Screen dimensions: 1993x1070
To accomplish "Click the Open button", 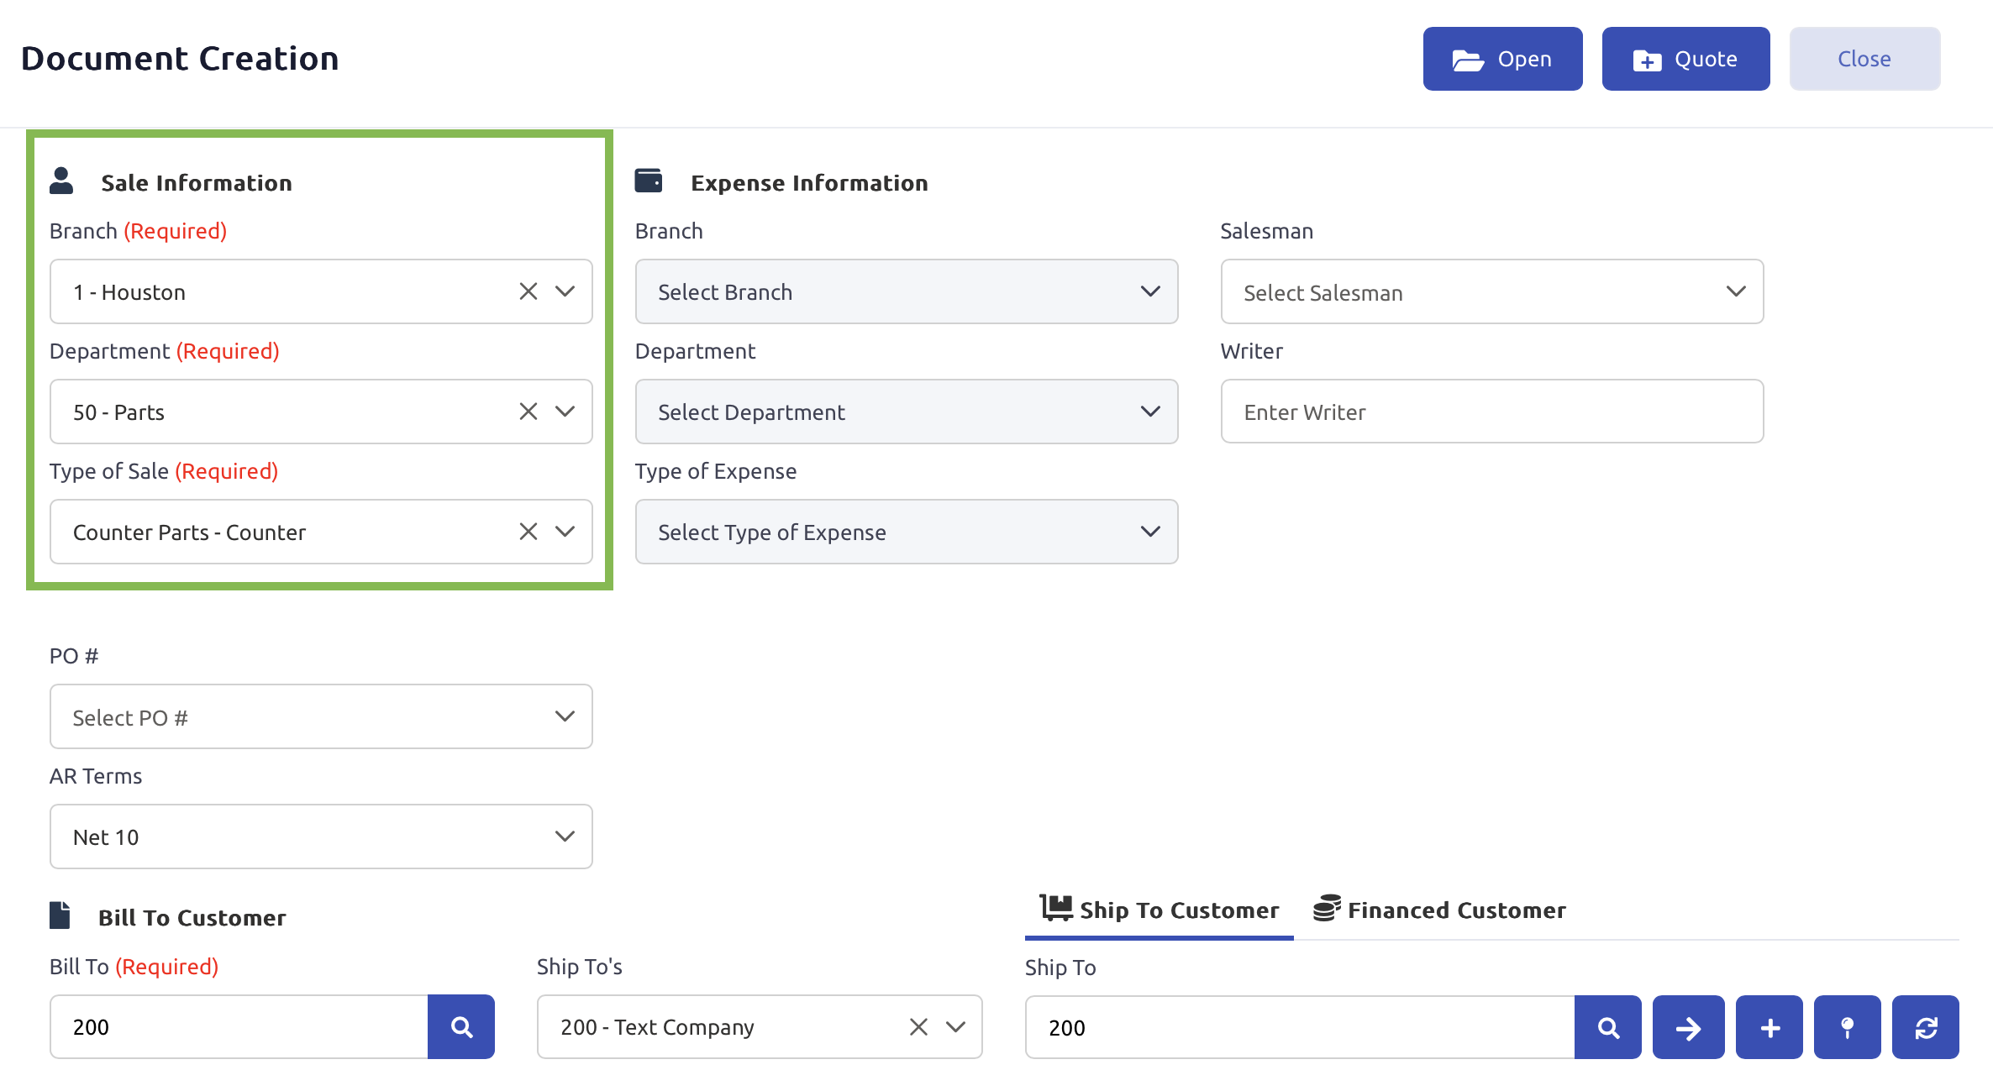I will 1502,59.
